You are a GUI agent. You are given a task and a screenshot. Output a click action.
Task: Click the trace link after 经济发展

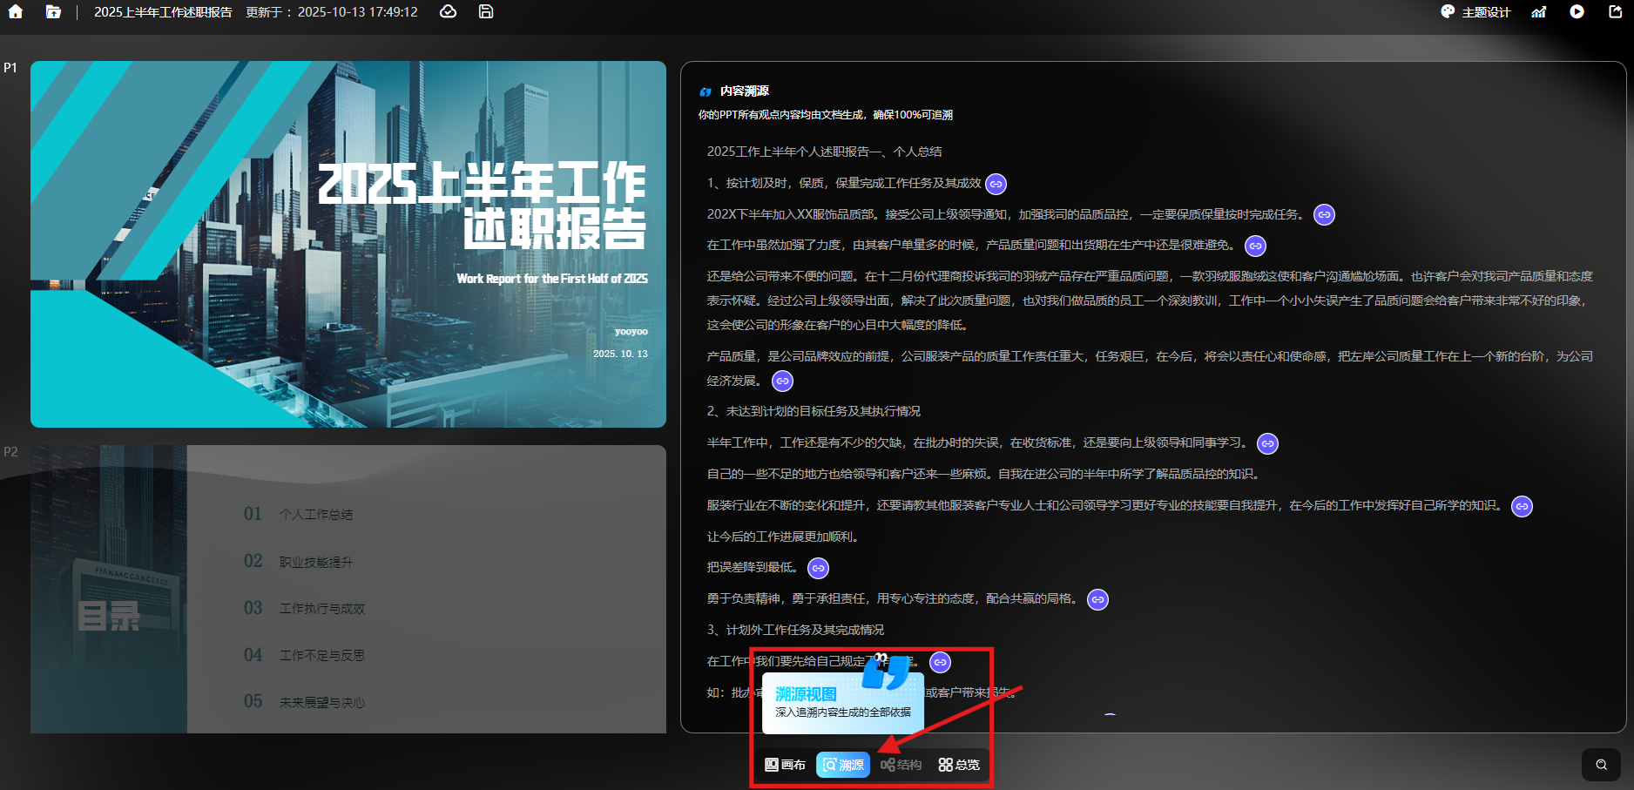pos(782,381)
